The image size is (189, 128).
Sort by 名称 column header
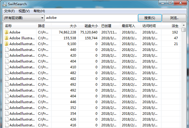(20, 26)
